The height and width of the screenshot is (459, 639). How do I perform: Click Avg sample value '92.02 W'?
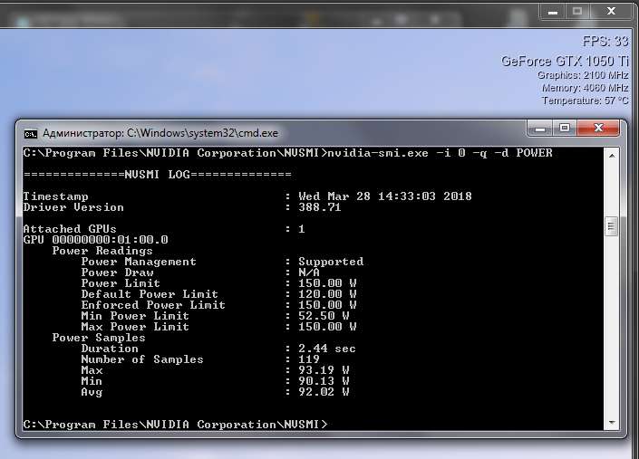[324, 392]
